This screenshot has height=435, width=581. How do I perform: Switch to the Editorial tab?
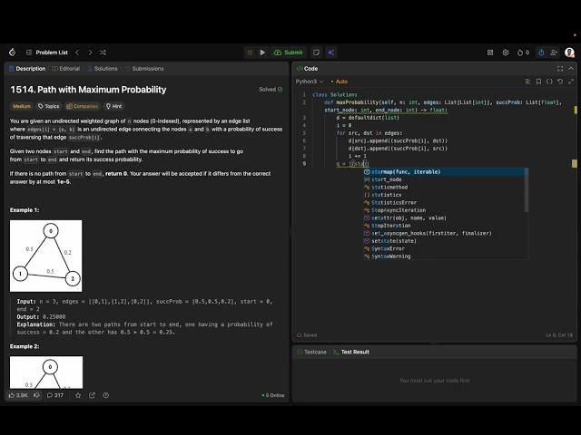(x=66, y=69)
